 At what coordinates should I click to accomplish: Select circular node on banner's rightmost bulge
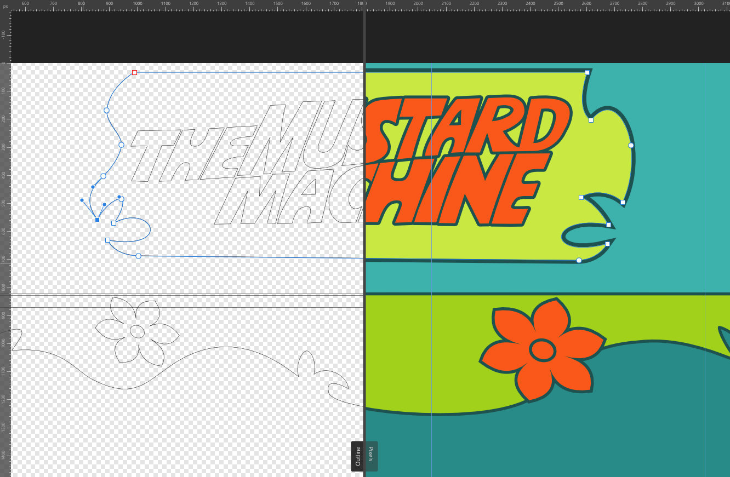point(631,145)
